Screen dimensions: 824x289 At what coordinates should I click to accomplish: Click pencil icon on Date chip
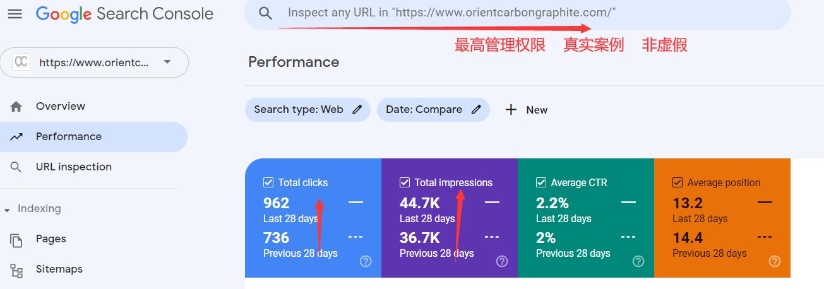(x=477, y=110)
